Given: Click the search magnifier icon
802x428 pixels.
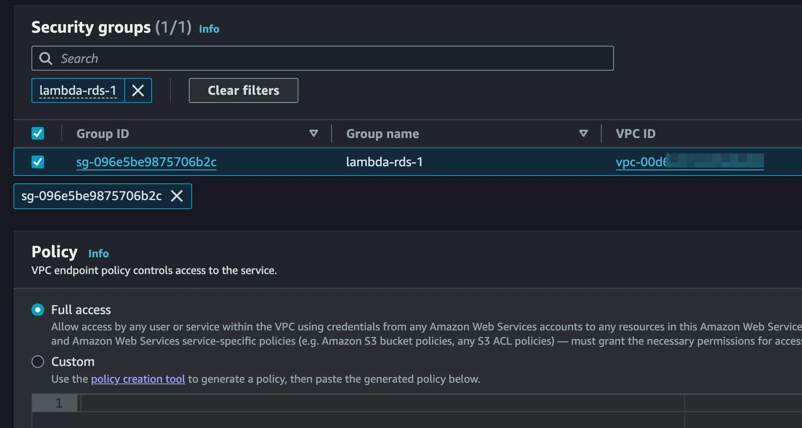Looking at the screenshot, I should point(46,58).
